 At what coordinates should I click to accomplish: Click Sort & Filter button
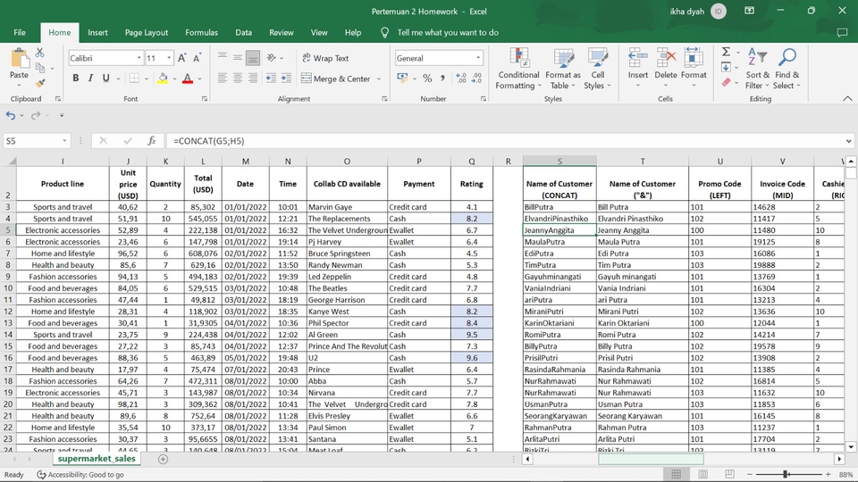(757, 69)
